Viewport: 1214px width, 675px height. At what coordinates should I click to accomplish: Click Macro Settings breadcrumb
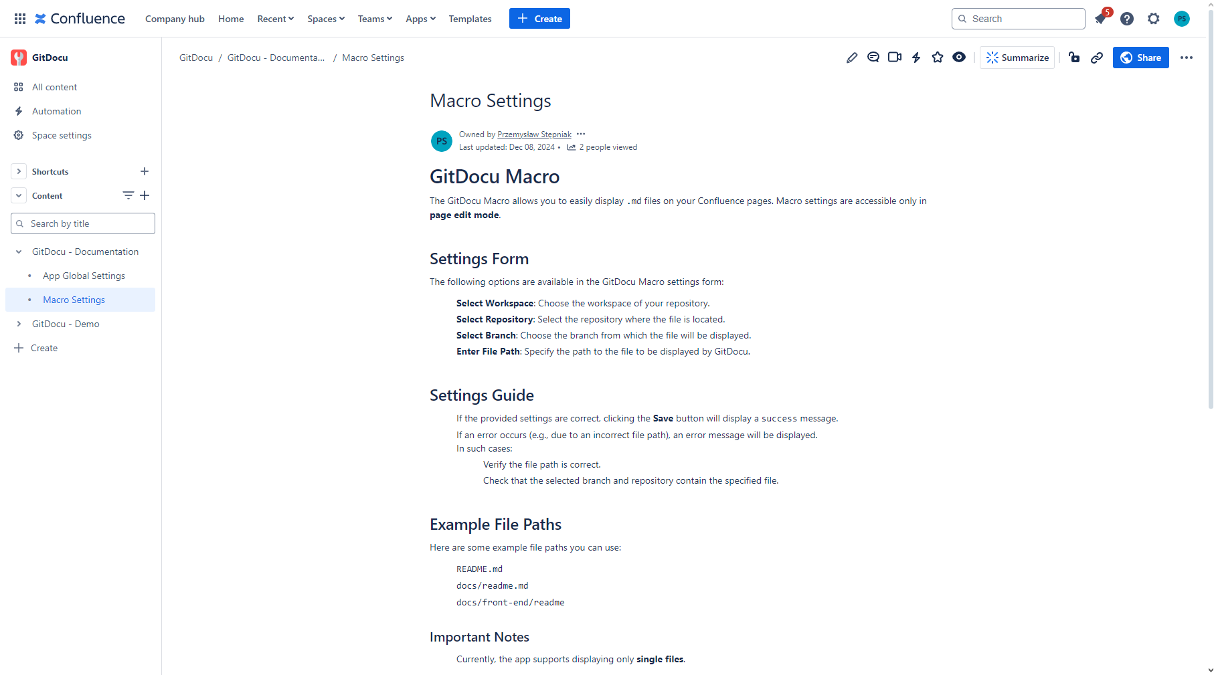[x=373, y=58]
